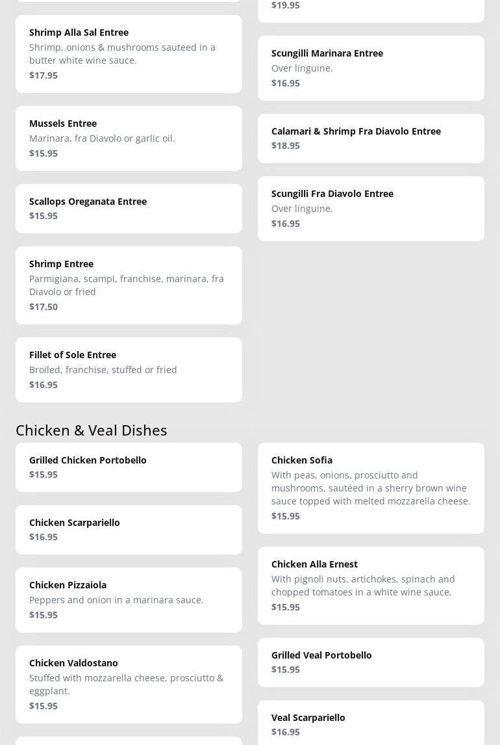Image resolution: width=500 pixels, height=745 pixels.
Task: Open the Chicken Valdostano item
Action: point(129,684)
